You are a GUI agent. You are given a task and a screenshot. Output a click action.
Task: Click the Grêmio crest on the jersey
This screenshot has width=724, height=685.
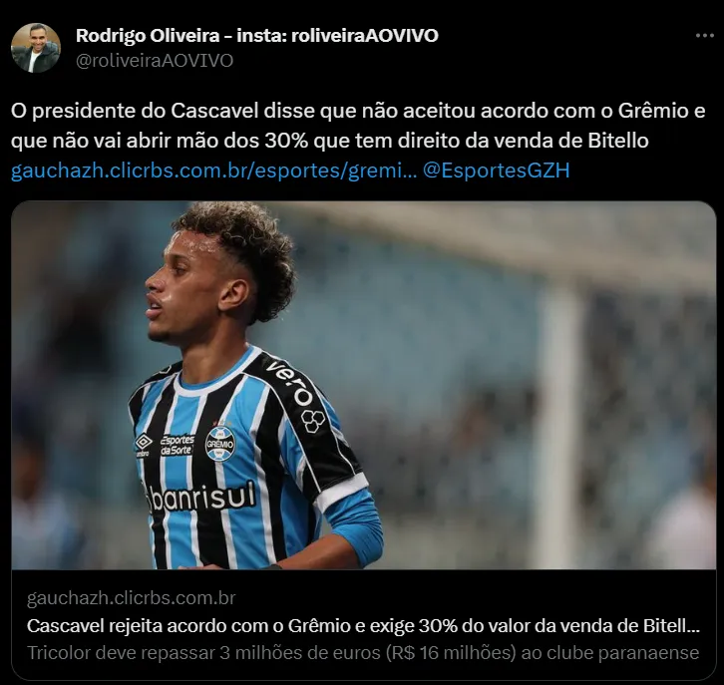point(219,443)
